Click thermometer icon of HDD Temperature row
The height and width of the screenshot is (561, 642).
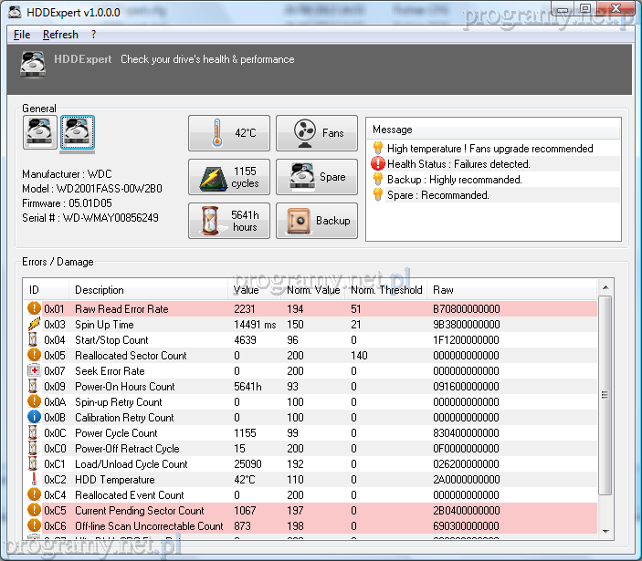34,479
